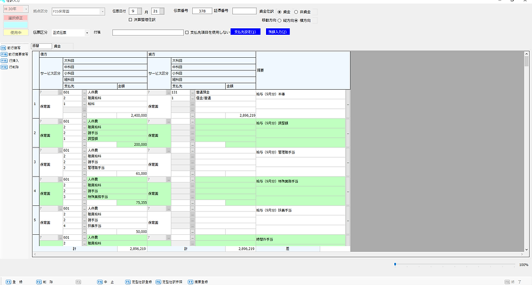Click the grid's horizontal scrollbar
Image resolution: width=532 pixels, height=285 pixels.
click(x=278, y=254)
